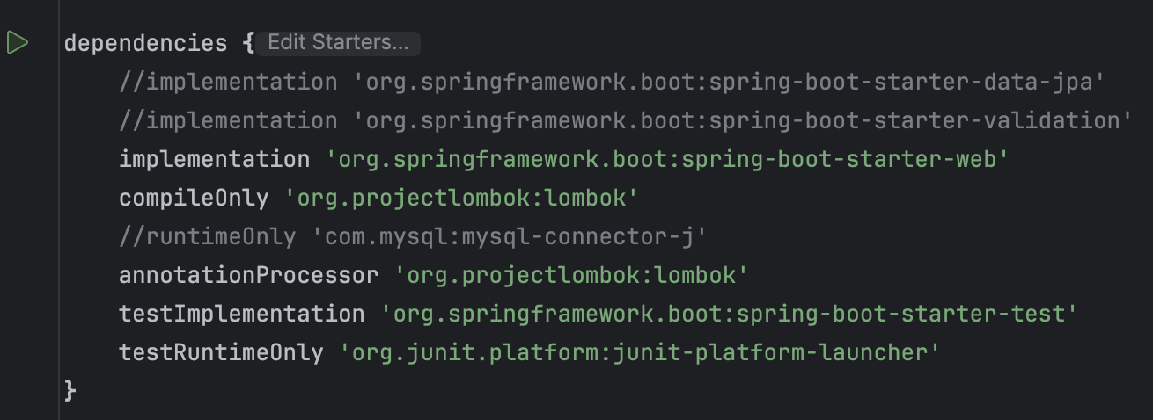Click the 'annotationProcessor' keyword
1153x420 pixels.
click(x=248, y=275)
